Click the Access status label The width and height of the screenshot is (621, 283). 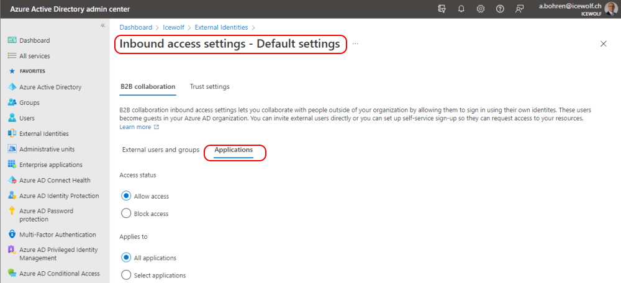[x=138, y=175]
